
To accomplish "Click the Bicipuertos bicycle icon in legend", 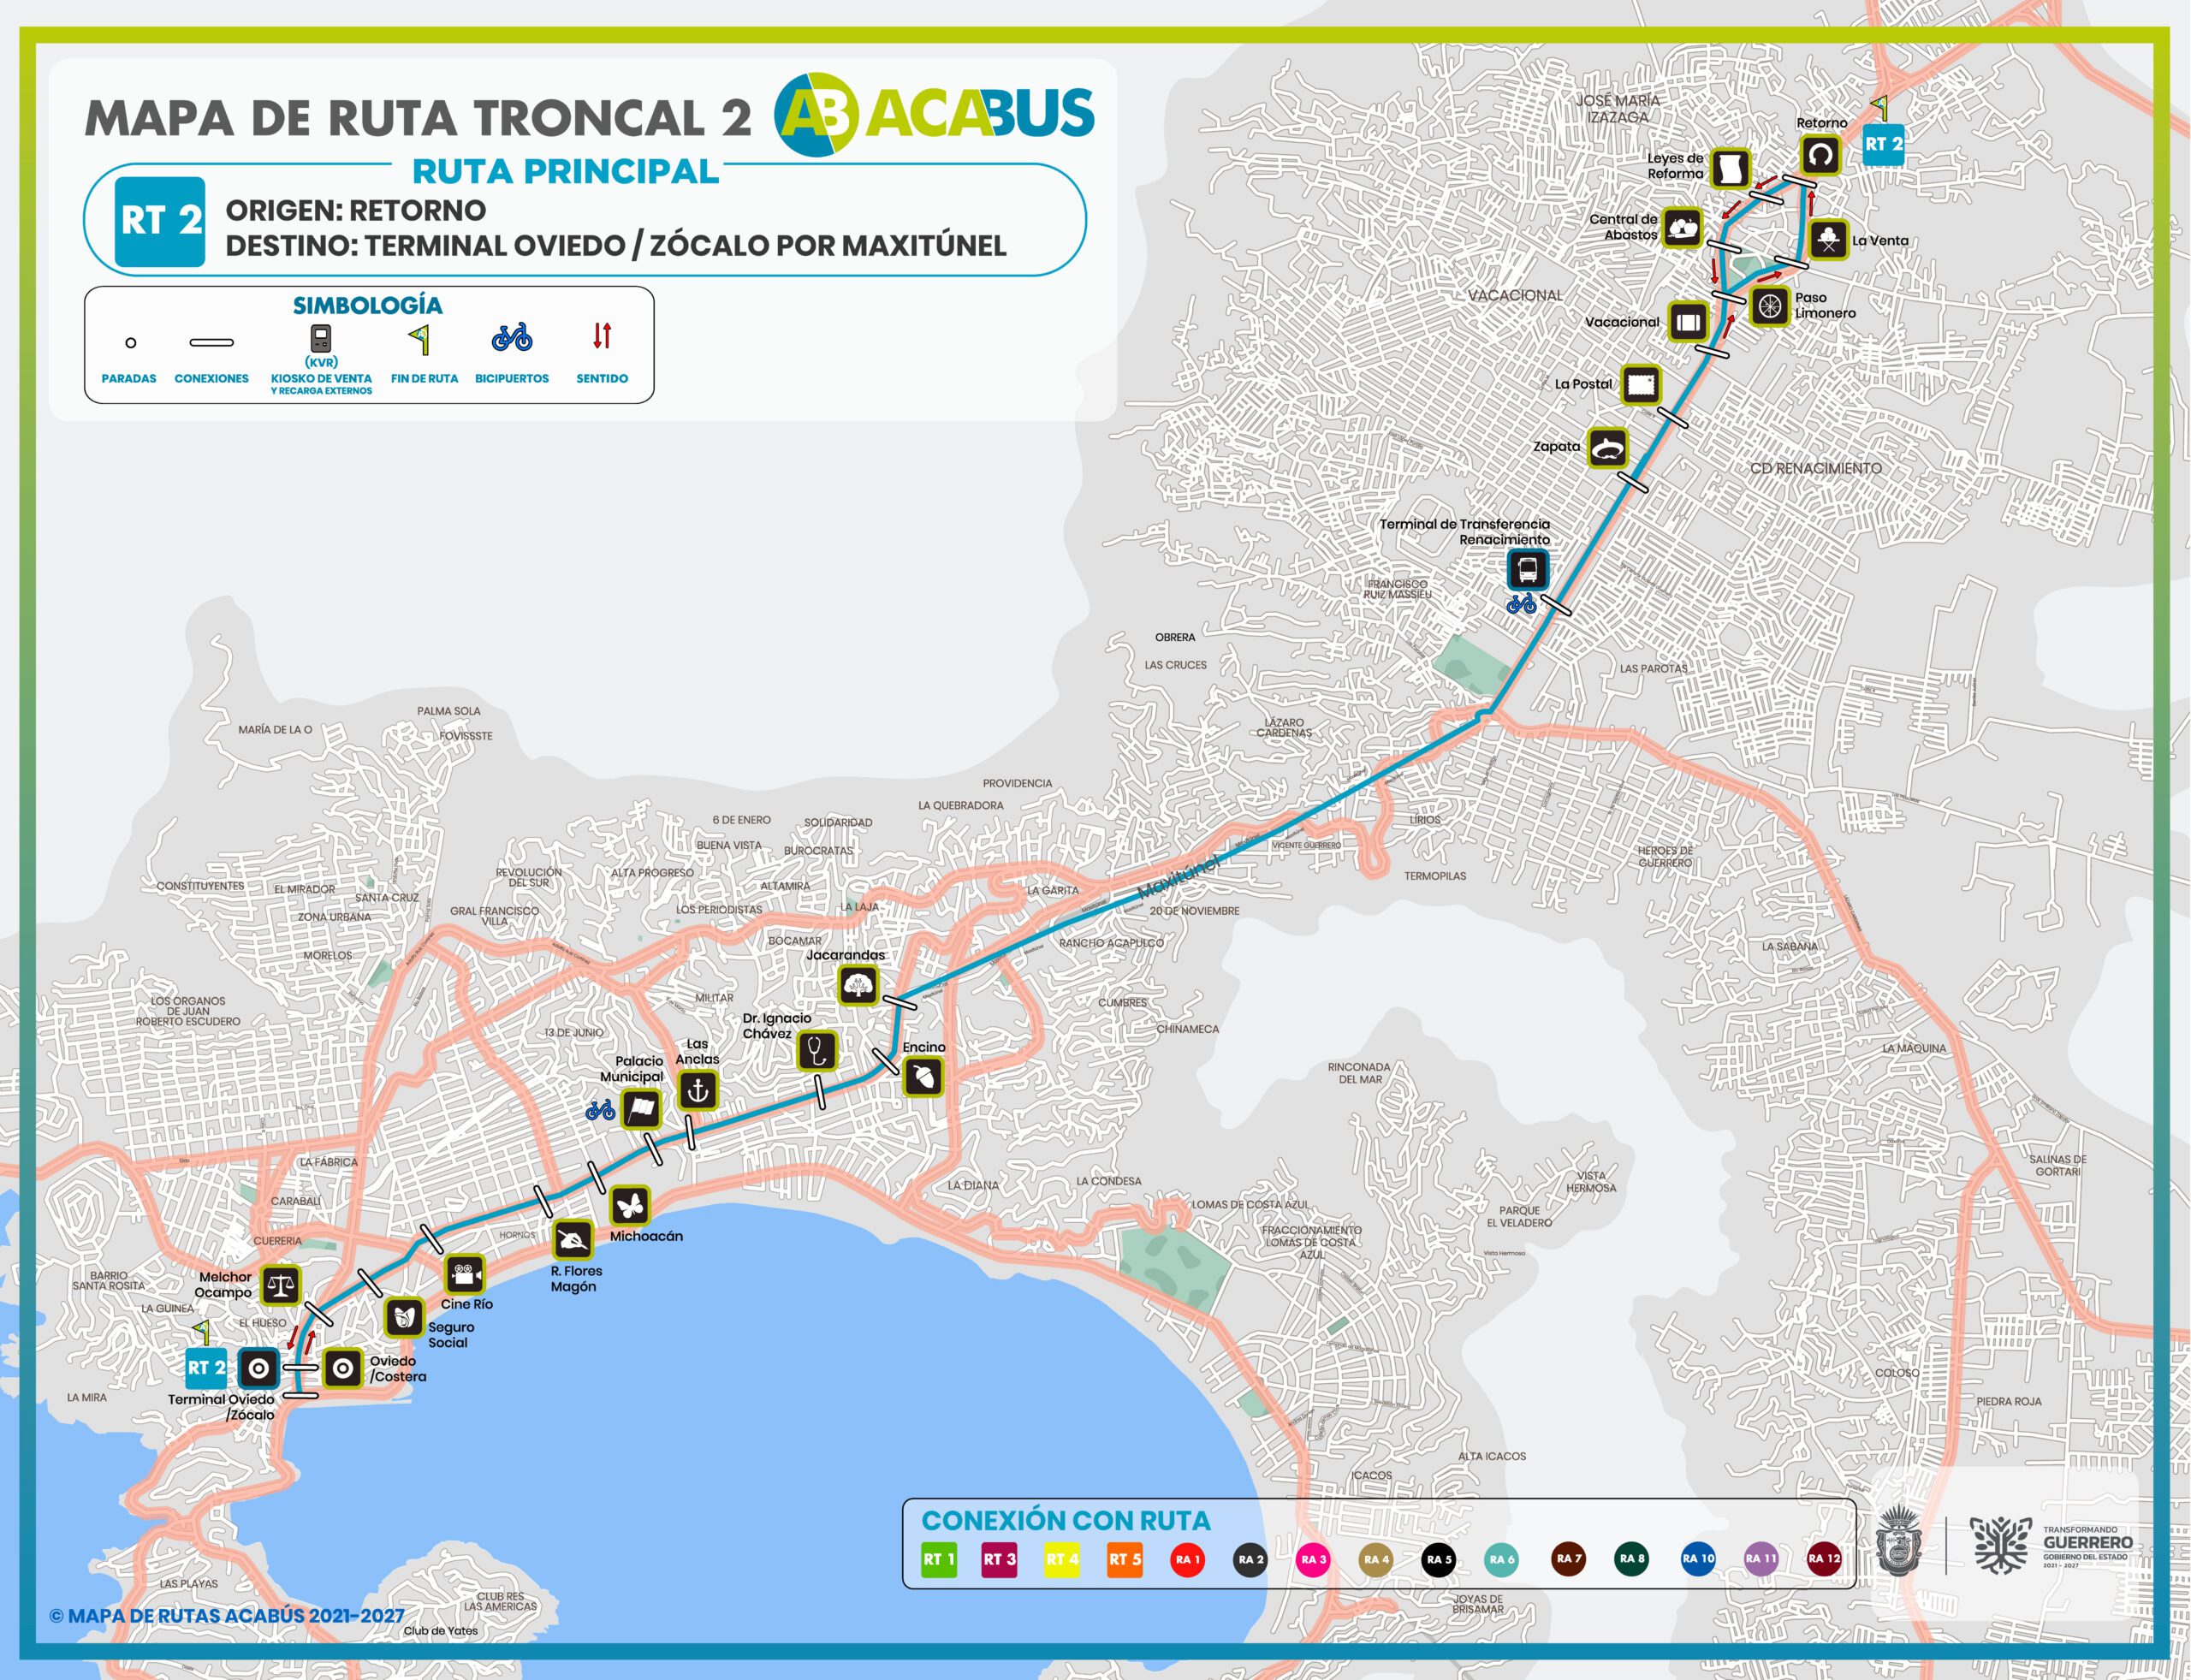I will [512, 337].
